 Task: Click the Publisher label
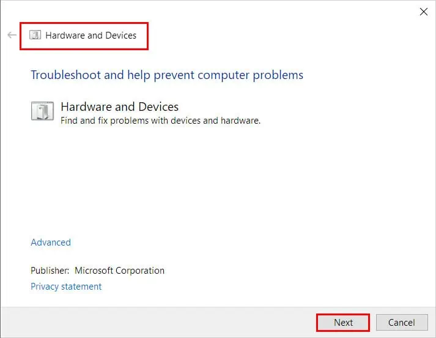coord(50,271)
